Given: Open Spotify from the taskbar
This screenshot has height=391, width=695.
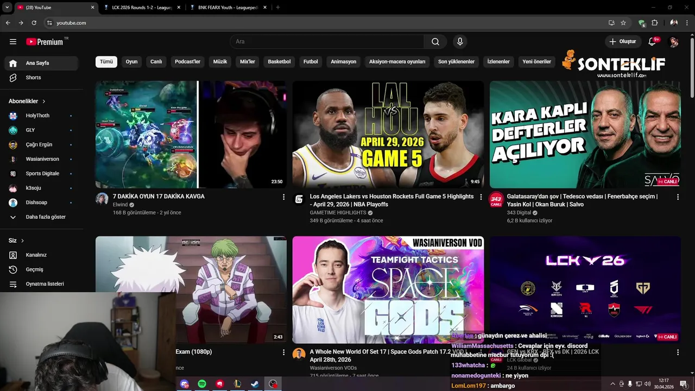Looking at the screenshot, I should [x=202, y=384].
